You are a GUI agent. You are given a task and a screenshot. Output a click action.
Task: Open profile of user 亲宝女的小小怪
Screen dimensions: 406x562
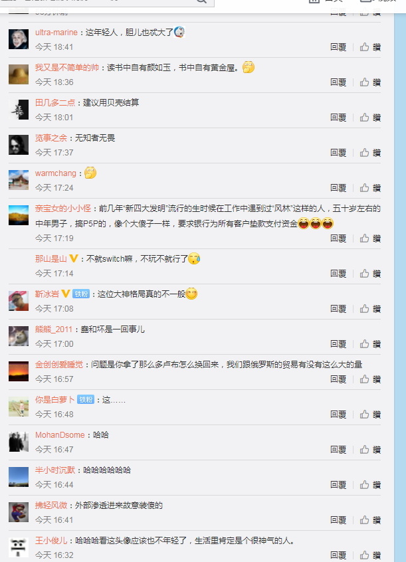[x=63, y=208]
